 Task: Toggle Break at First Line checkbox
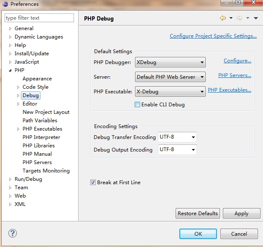pyautogui.click(x=93, y=182)
